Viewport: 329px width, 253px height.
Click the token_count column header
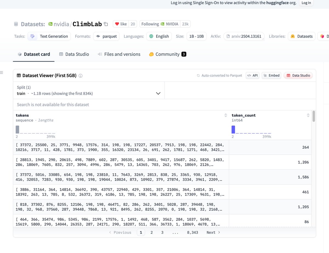(x=243, y=115)
